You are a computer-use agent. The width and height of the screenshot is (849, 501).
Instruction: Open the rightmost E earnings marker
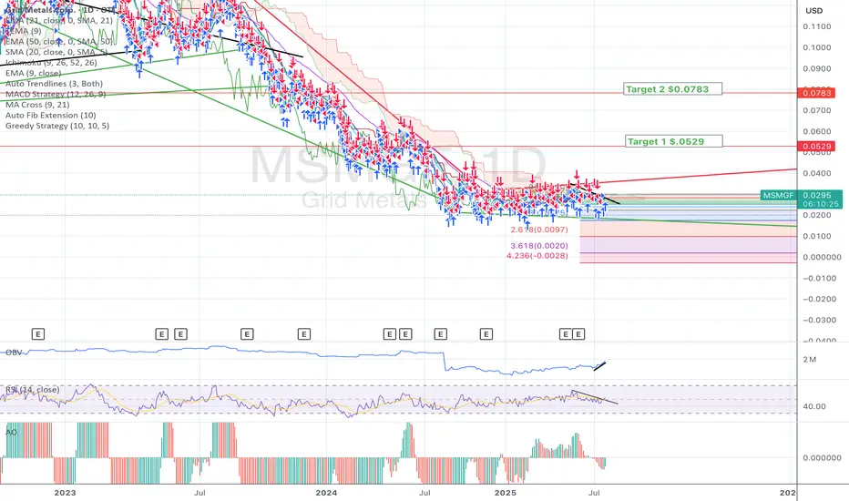578,334
